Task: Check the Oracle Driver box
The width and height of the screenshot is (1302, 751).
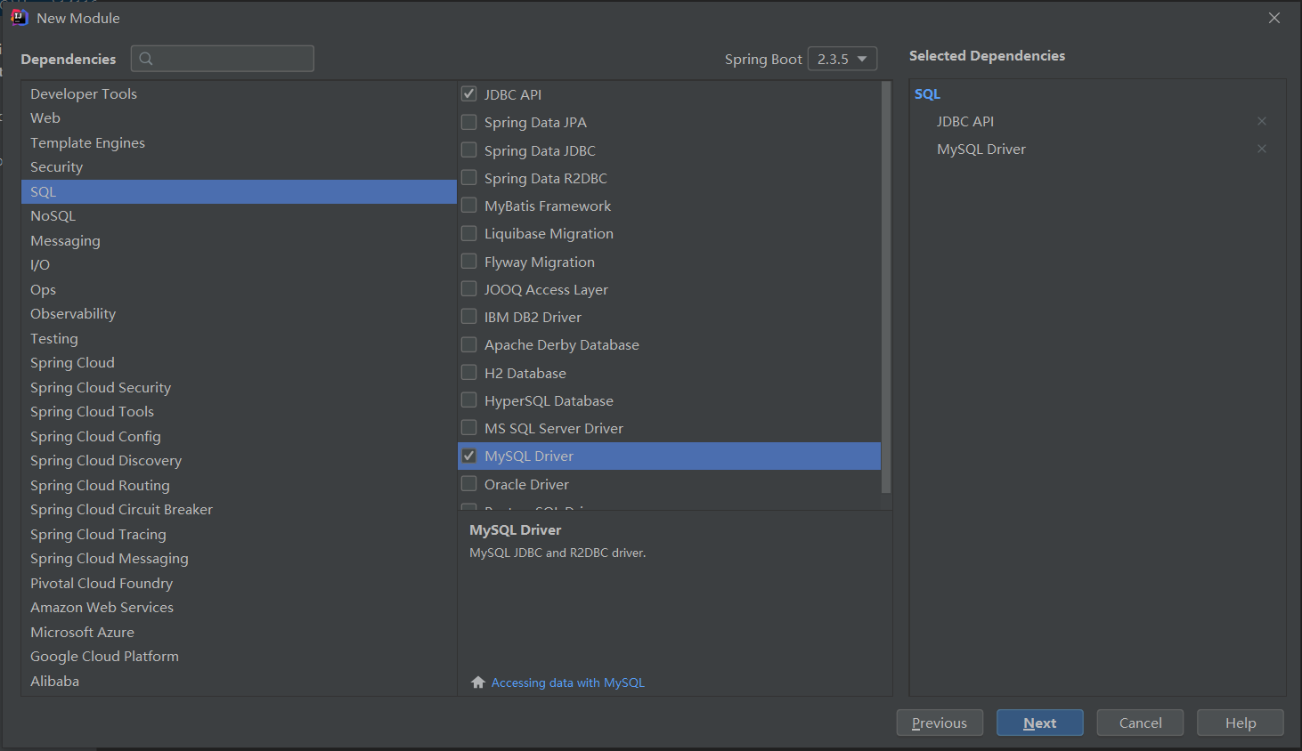Action: pyautogui.click(x=468, y=483)
